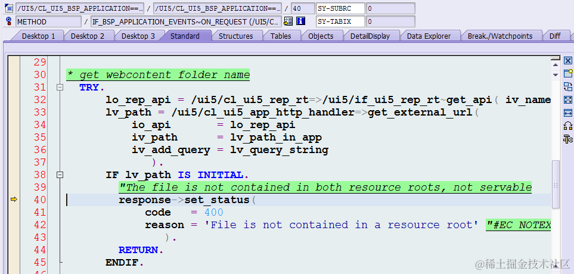
Task: Click the blue information icon beside the method name
Action: tap(300, 21)
